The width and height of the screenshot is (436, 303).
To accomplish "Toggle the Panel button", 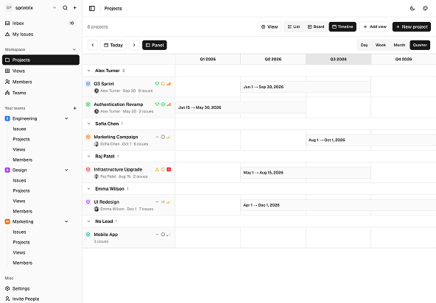I will [x=155, y=45].
